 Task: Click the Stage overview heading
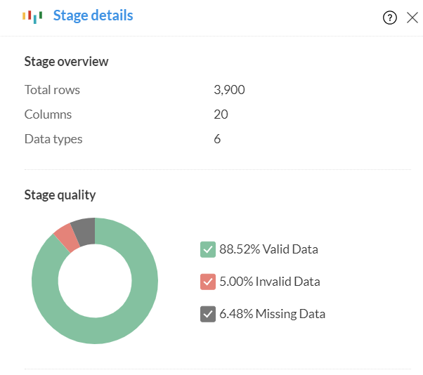coord(66,62)
